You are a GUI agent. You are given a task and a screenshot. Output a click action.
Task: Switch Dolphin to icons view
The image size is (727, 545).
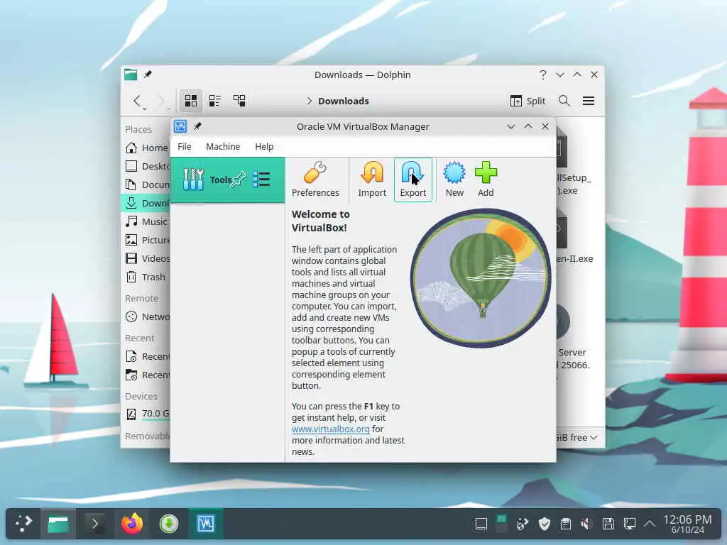coord(190,101)
